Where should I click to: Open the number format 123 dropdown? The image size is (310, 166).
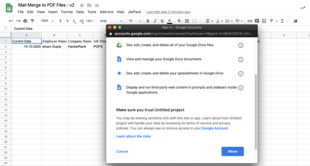click(90, 21)
